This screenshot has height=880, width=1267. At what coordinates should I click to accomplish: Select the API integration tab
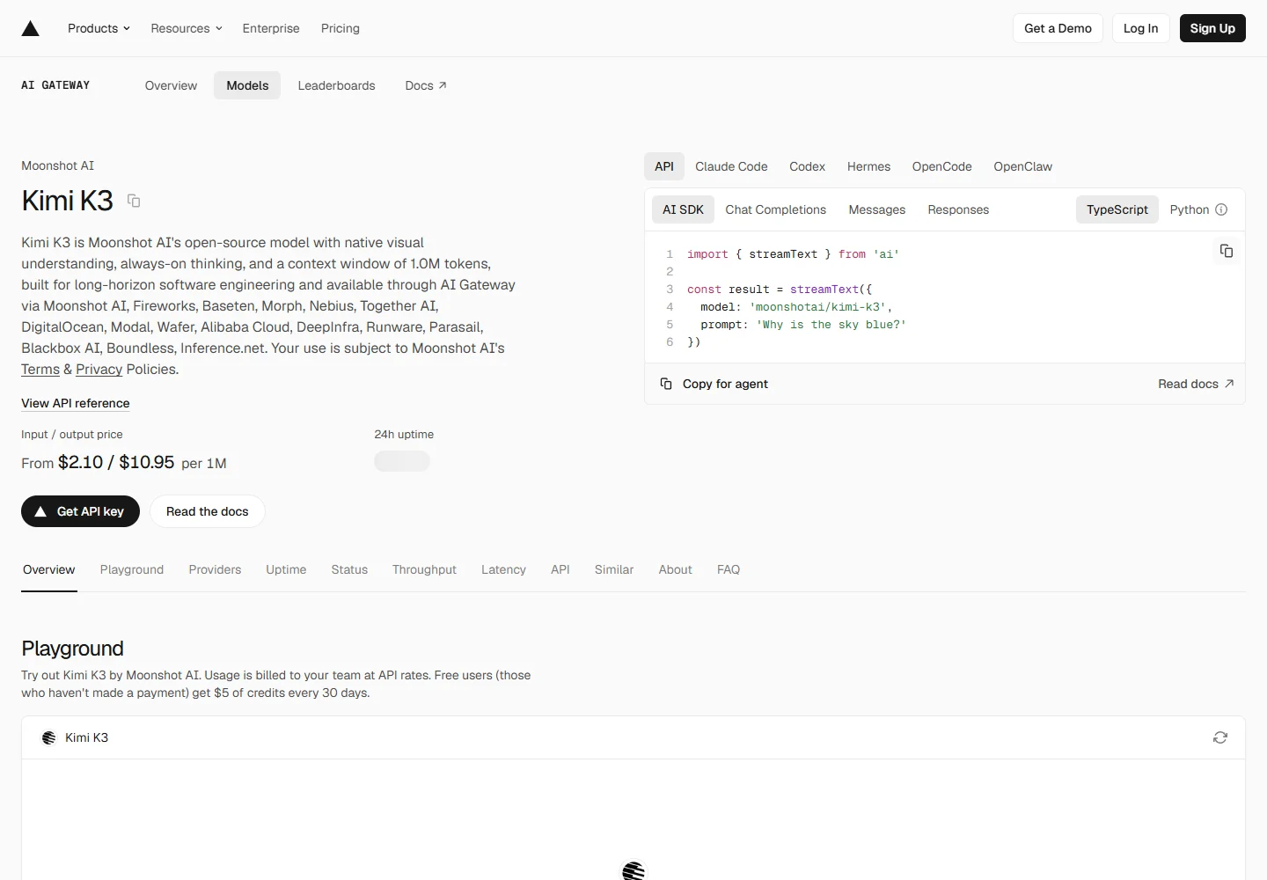pyautogui.click(x=664, y=166)
